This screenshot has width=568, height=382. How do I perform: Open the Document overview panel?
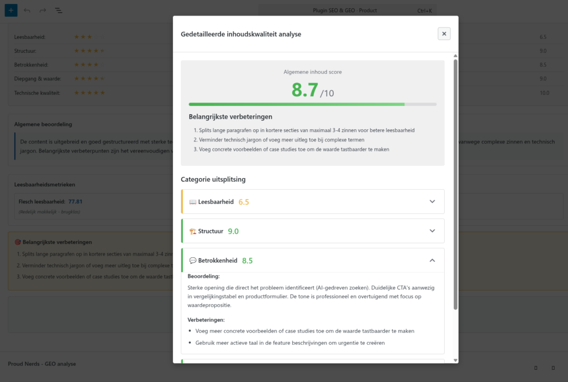pyautogui.click(x=58, y=11)
